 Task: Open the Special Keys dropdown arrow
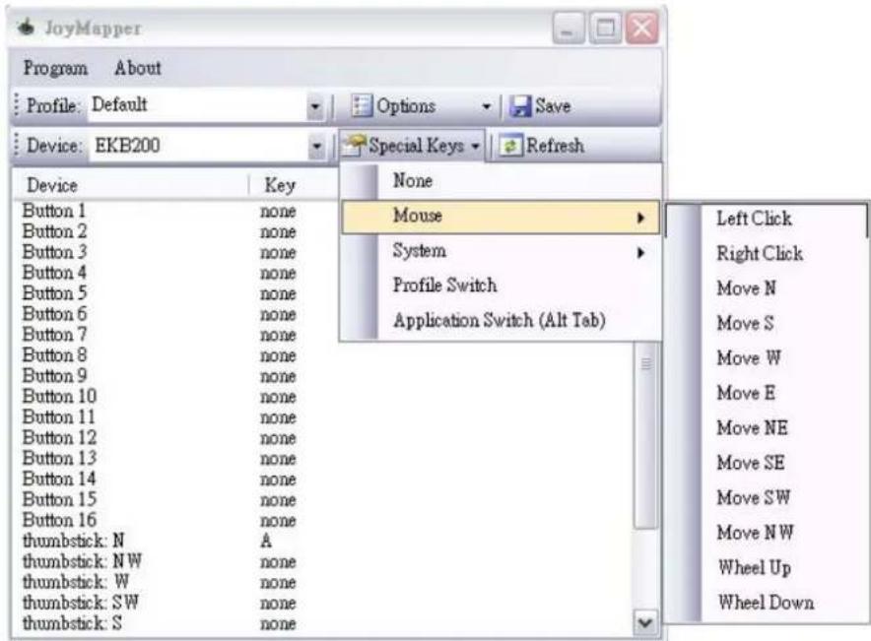tap(476, 147)
